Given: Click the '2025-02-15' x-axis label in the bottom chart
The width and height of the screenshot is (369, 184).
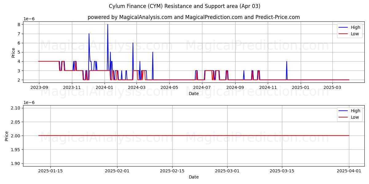Looking at the screenshot, I should click(x=172, y=171).
